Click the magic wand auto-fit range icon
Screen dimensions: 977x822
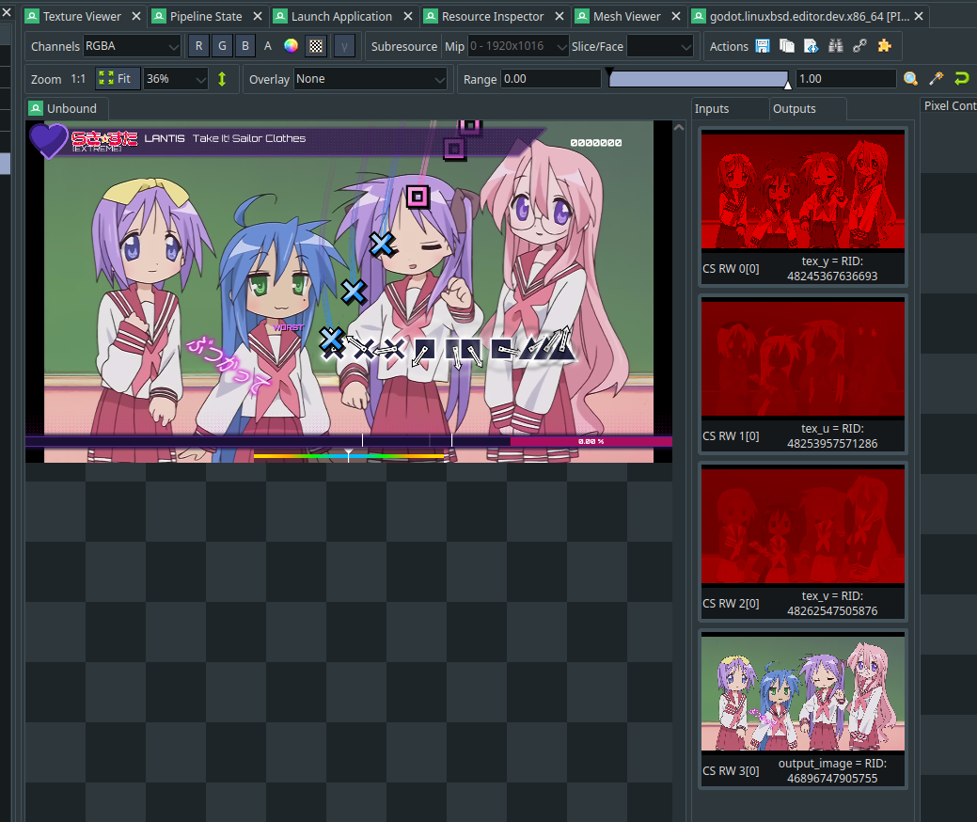936,78
